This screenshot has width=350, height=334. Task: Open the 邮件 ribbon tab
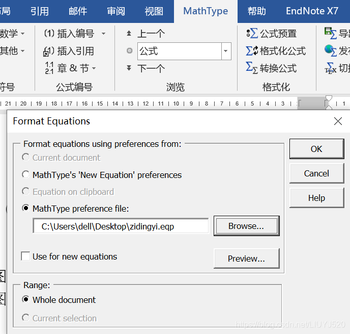click(x=78, y=11)
